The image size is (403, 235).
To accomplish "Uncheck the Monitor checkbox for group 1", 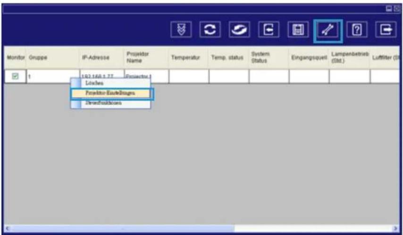I will pyautogui.click(x=15, y=76).
